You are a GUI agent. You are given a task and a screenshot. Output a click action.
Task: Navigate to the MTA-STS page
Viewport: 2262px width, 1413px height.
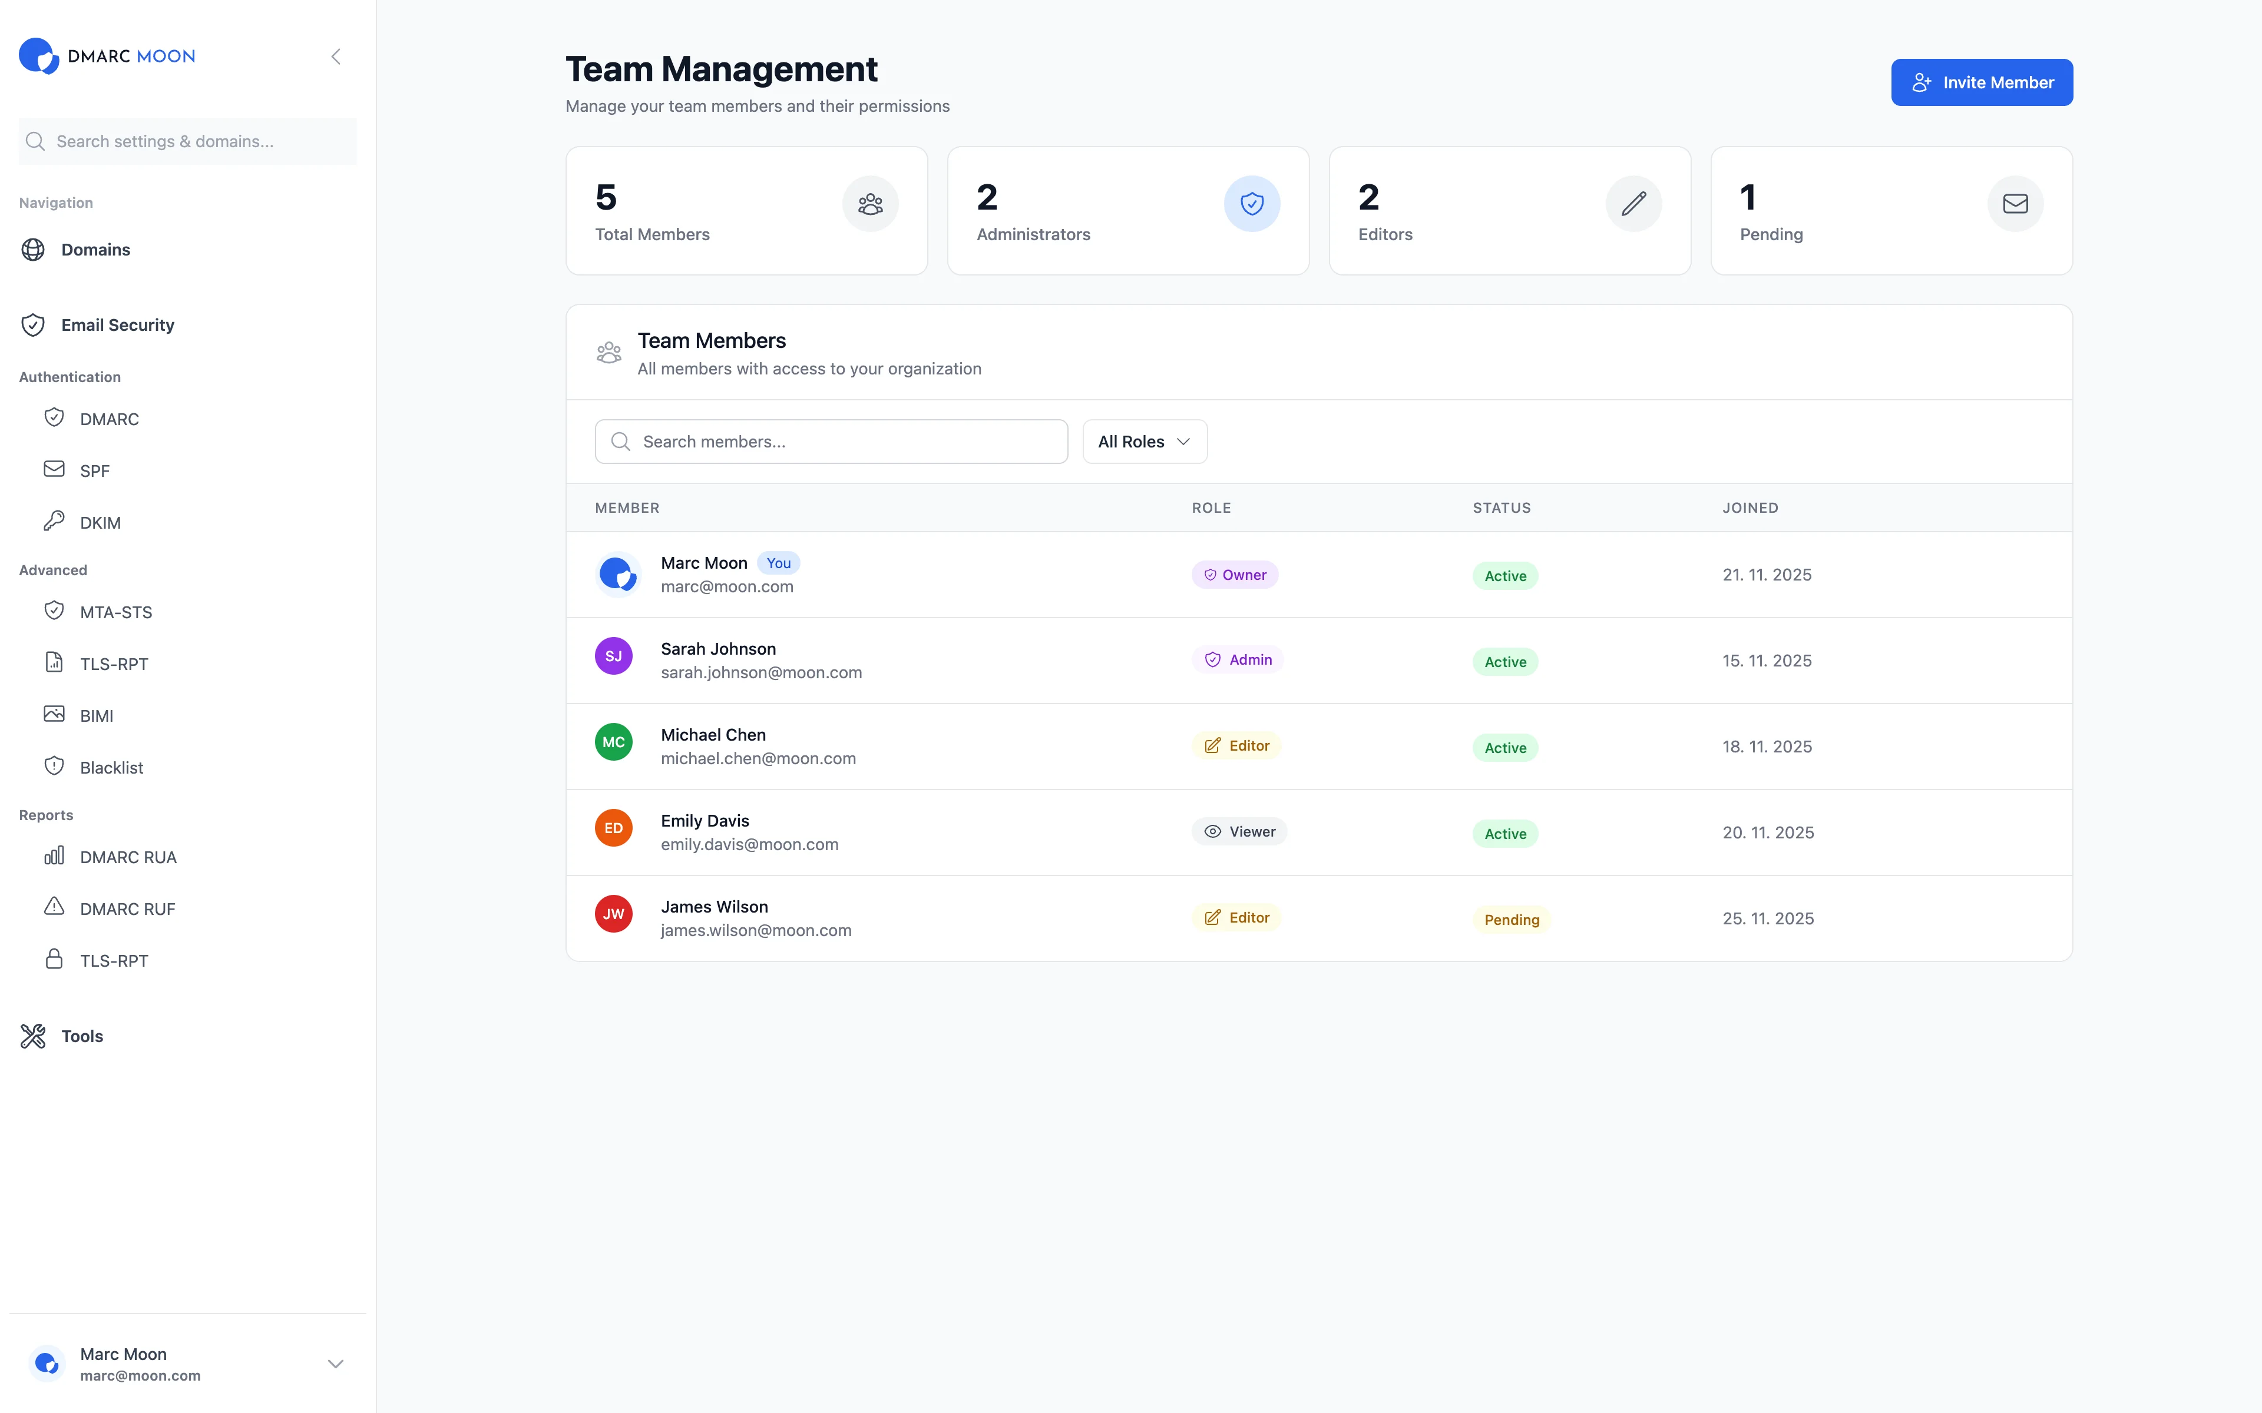click(x=116, y=611)
